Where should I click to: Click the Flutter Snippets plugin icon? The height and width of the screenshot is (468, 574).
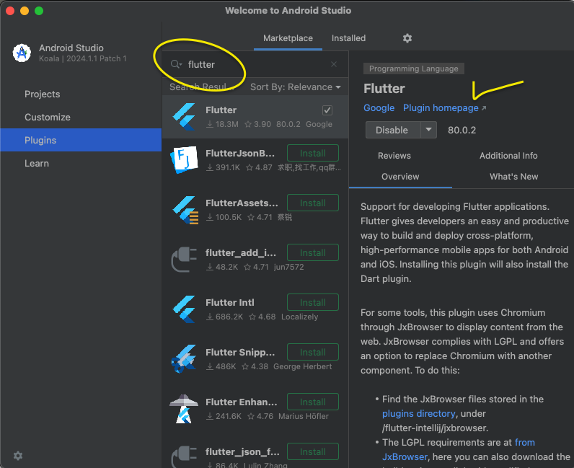(x=184, y=359)
